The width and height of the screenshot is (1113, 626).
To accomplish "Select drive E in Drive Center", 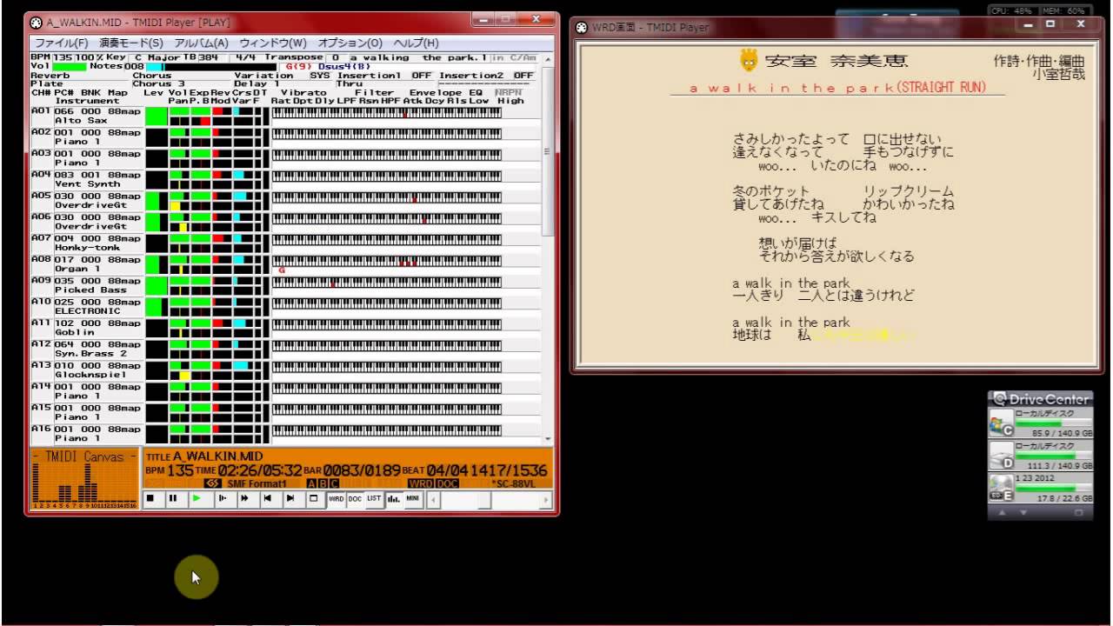I will [1040, 487].
